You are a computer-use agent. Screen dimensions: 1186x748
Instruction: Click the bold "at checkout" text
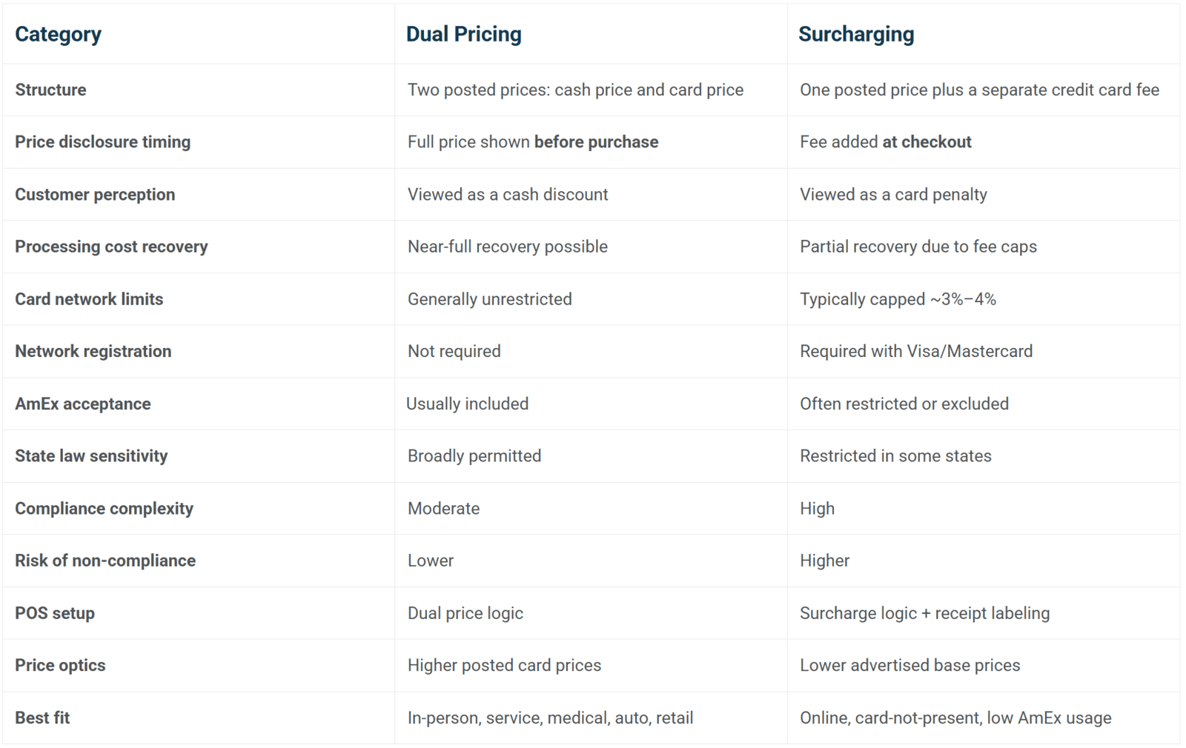[927, 142]
